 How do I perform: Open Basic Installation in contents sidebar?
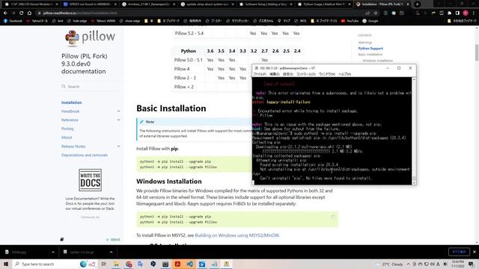pos(370,55)
